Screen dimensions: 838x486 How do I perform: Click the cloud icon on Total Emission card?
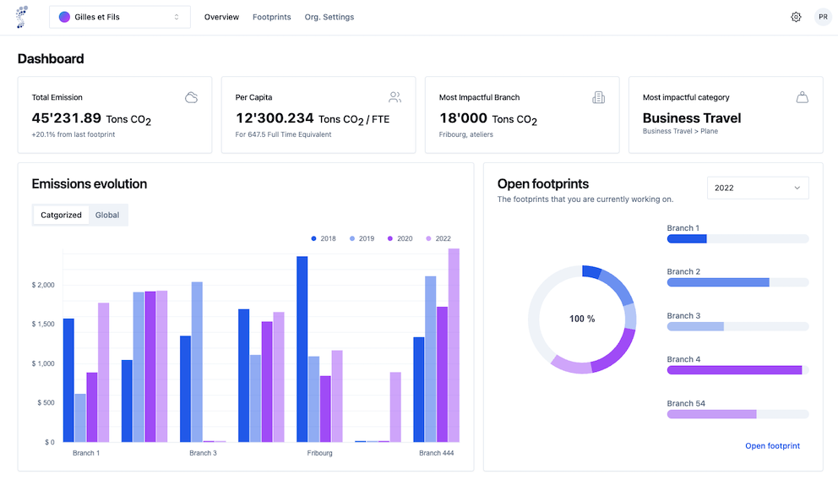192,98
